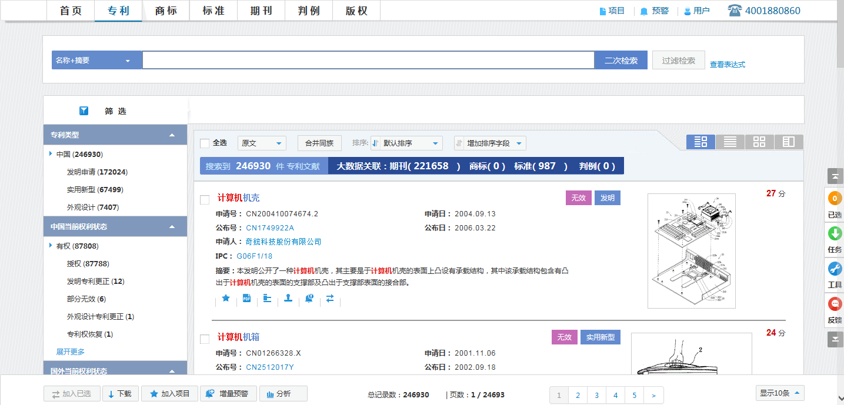This screenshot has width=844, height=405.
Task: Collapse the 专利类型 filter section
Action: [x=172, y=135]
